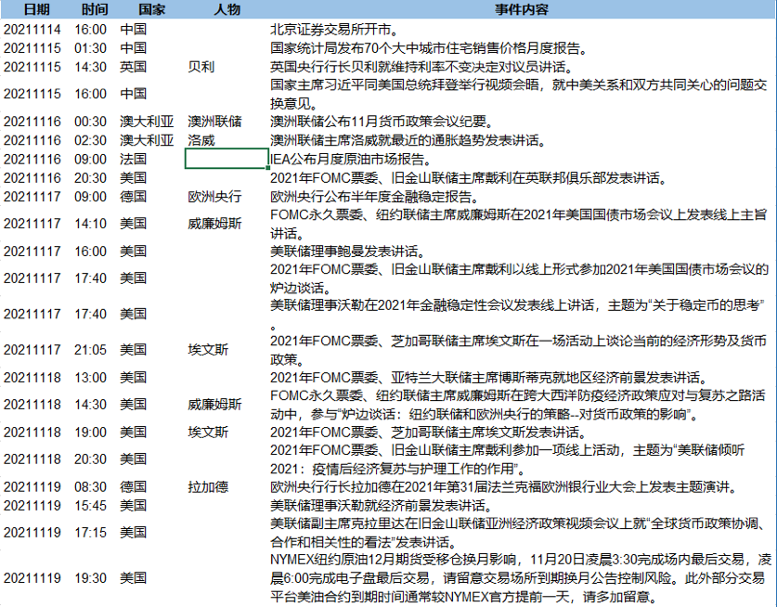Screen dimensions: 777x607
Task: Select the time cell 19:00
Action: point(91,433)
